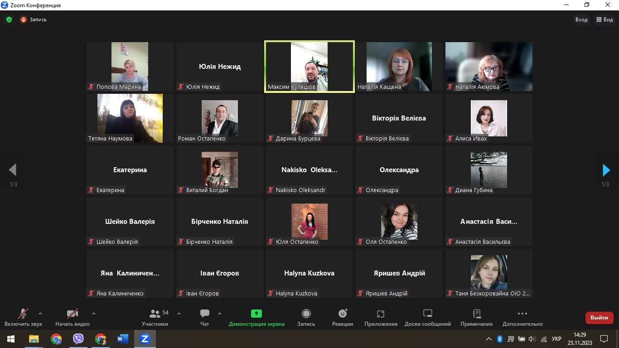Click the green encryption shield icon
619x348 pixels.
[x=9, y=19]
